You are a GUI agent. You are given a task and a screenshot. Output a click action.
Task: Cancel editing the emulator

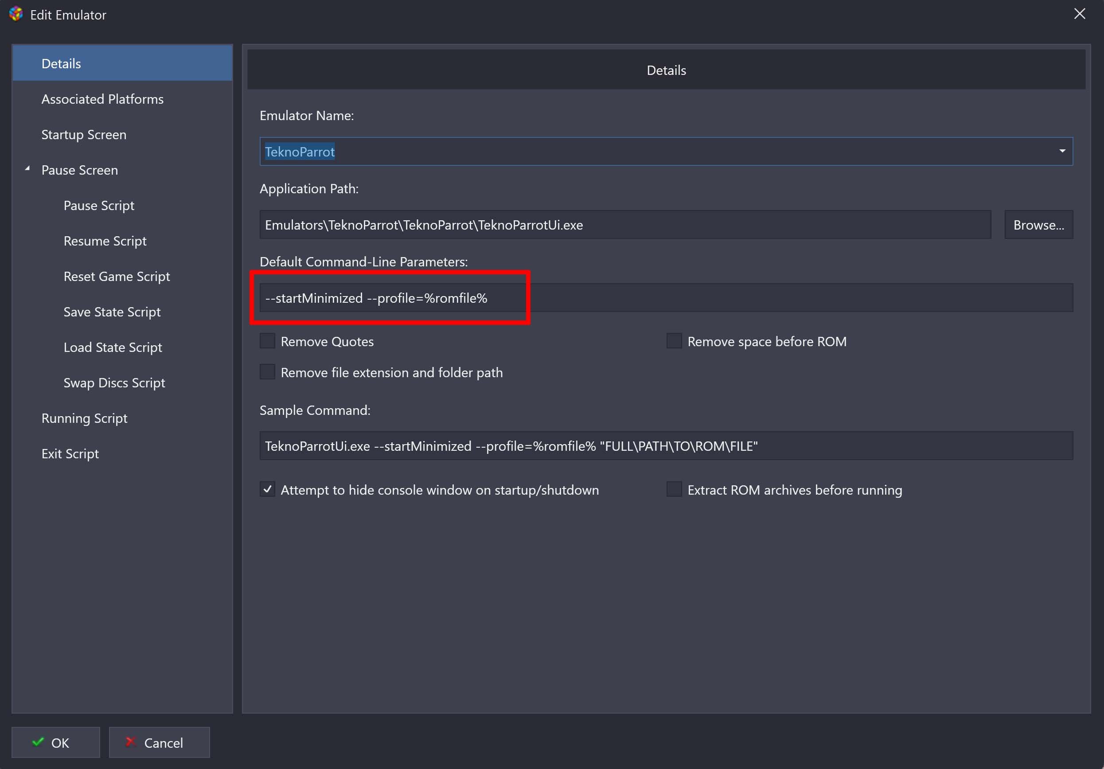coord(159,742)
